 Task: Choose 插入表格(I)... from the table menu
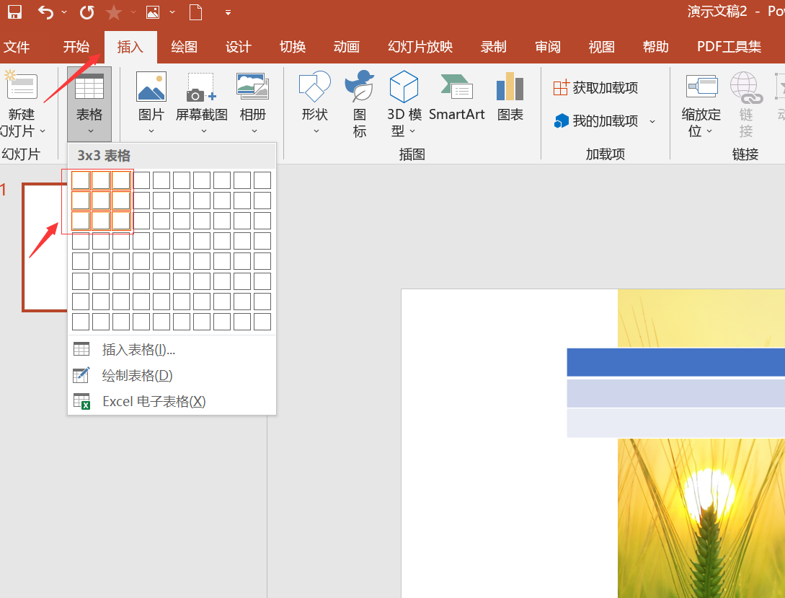[172, 350]
